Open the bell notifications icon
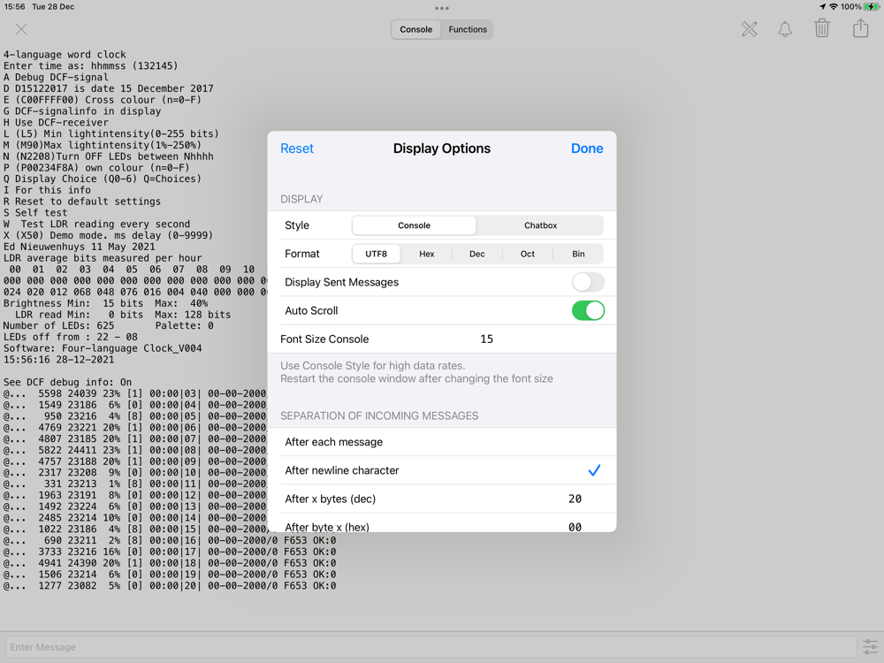This screenshot has width=884, height=663. click(x=785, y=29)
